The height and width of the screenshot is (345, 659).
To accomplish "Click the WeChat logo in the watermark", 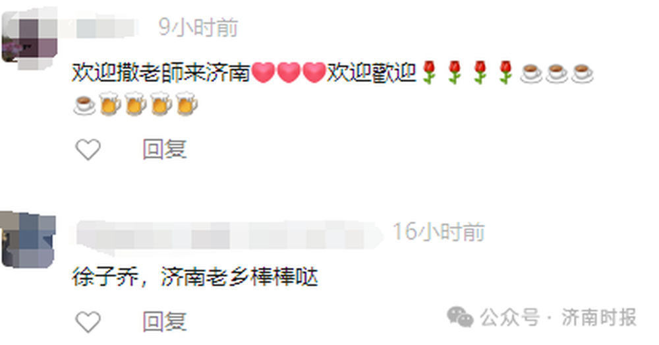I will (x=460, y=317).
